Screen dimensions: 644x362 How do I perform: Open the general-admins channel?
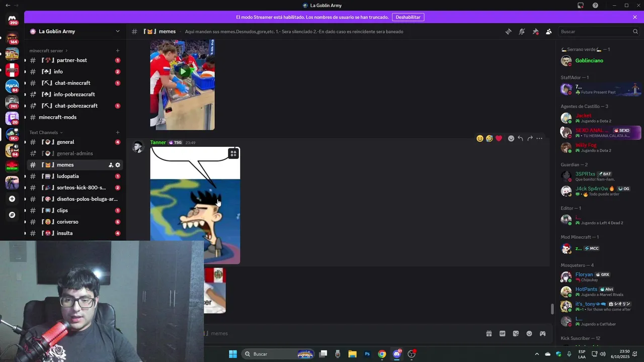tap(74, 153)
